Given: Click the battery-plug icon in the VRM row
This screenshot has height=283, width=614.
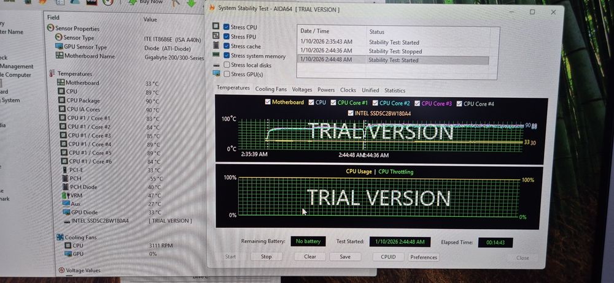Looking at the screenshot, I should click(66, 195).
